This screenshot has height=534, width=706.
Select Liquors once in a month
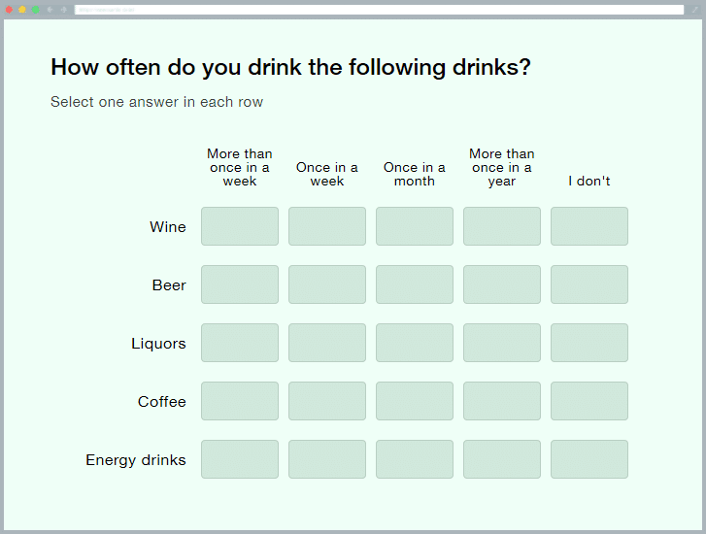pos(415,343)
